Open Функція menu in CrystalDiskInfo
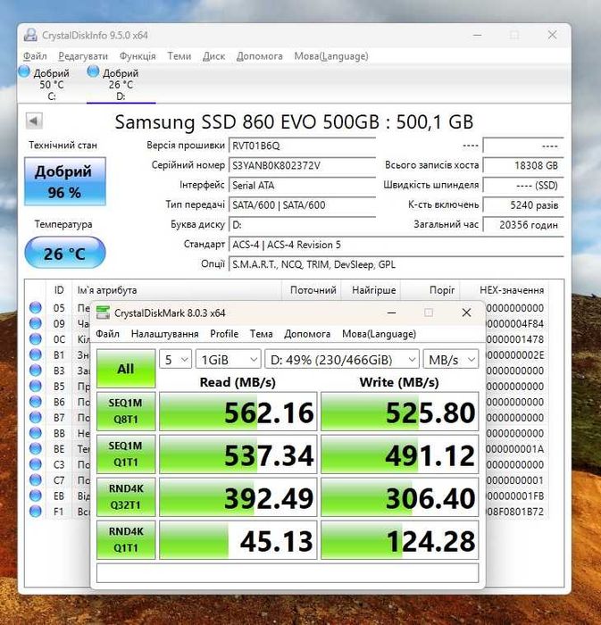601x625 pixels. pos(138,55)
